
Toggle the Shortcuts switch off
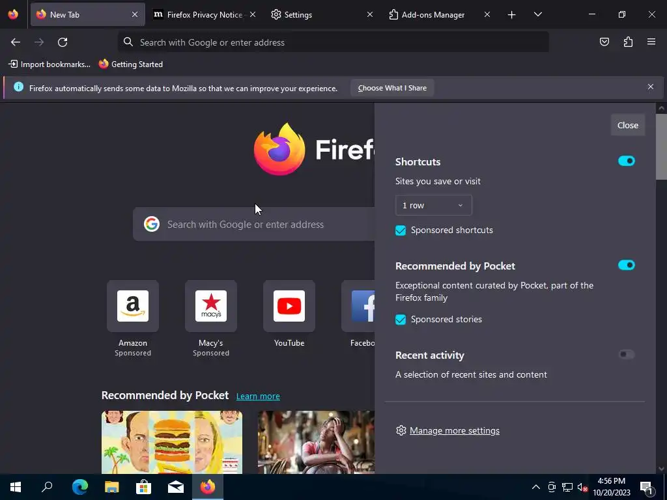tap(626, 161)
